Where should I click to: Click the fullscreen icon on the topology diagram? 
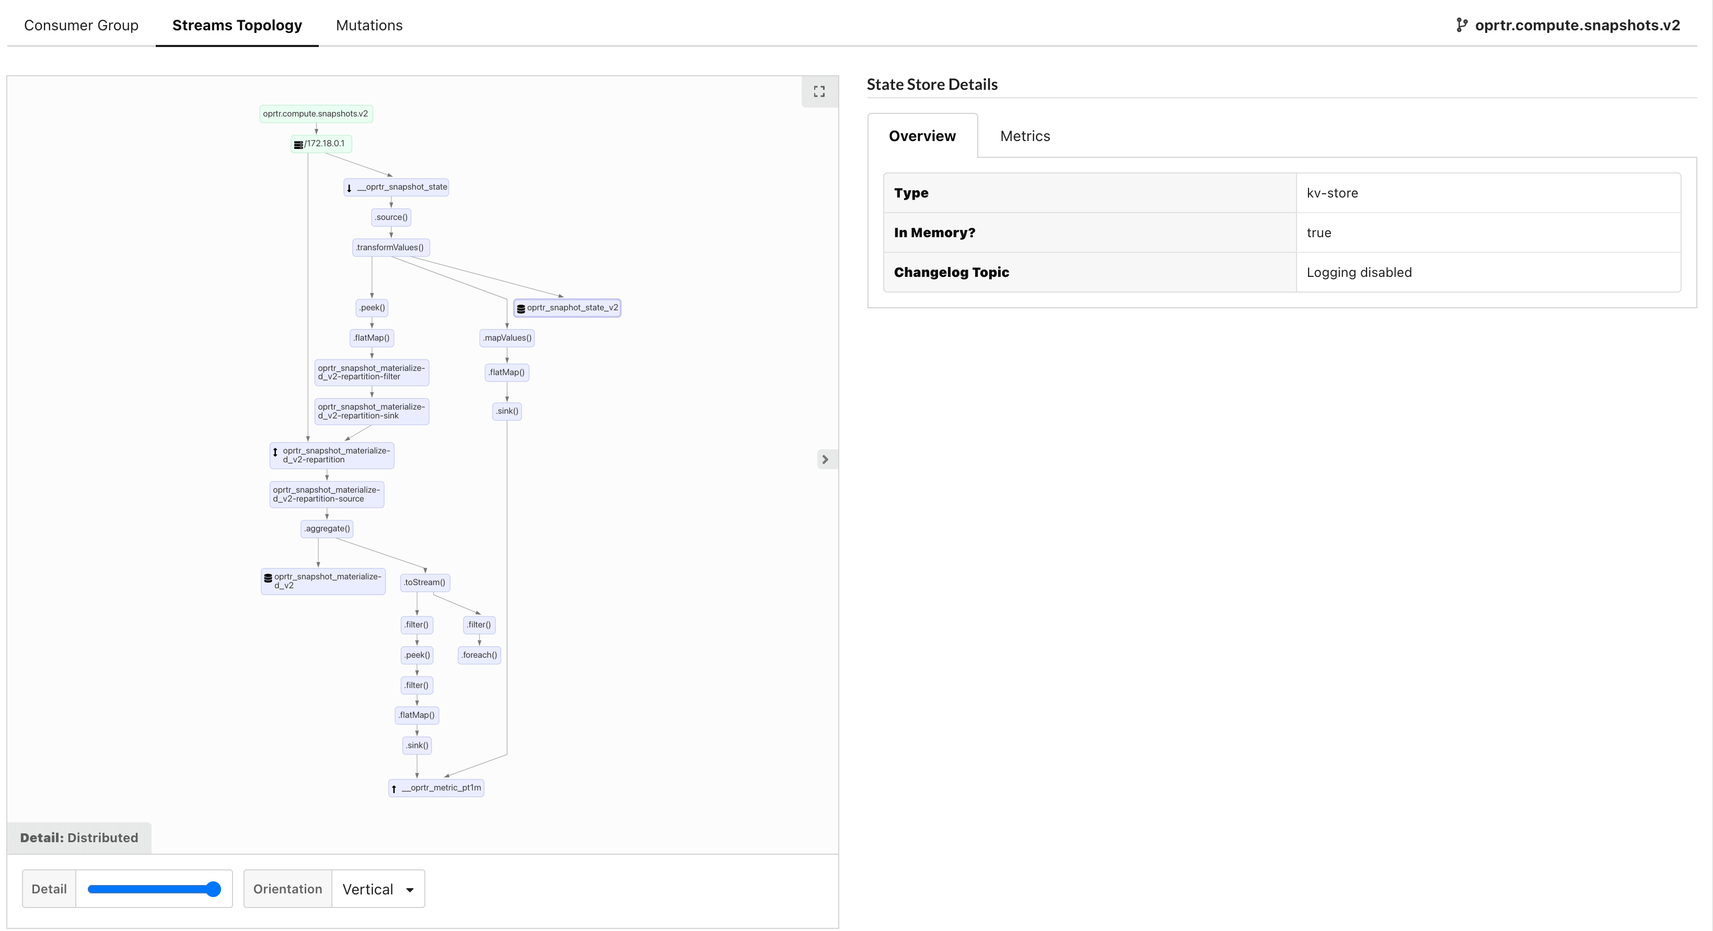819,91
